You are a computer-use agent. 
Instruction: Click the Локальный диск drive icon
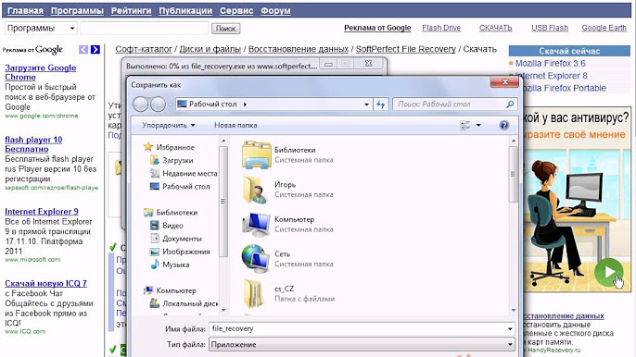click(x=154, y=302)
